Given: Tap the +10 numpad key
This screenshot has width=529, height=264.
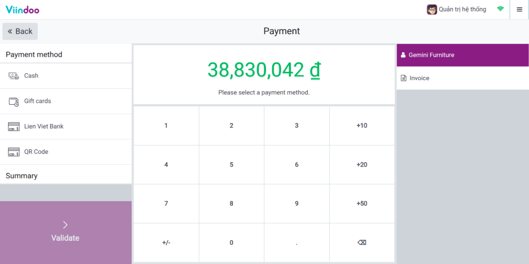Looking at the screenshot, I should pos(362,126).
